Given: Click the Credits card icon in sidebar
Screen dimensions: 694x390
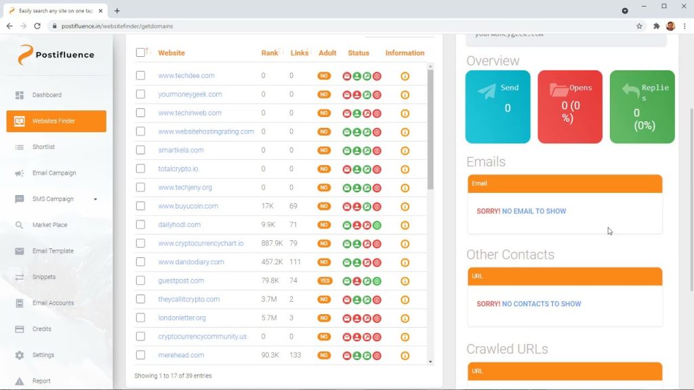Looking at the screenshot, I should (20, 329).
